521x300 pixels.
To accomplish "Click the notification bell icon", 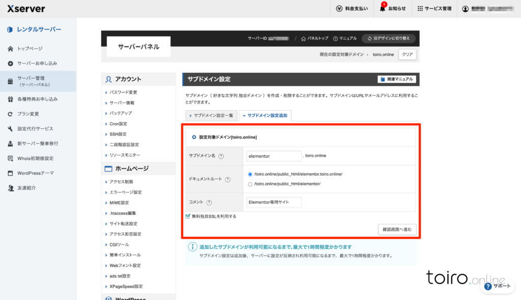I will point(383,9).
